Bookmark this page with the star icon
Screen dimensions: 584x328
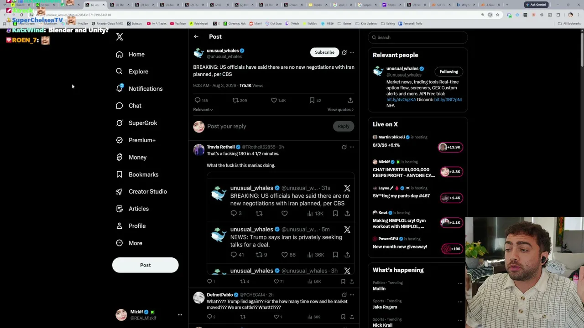pyautogui.click(x=497, y=15)
